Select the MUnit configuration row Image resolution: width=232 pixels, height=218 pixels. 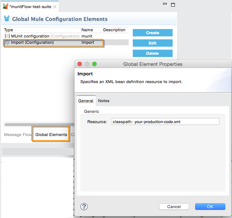pos(66,36)
